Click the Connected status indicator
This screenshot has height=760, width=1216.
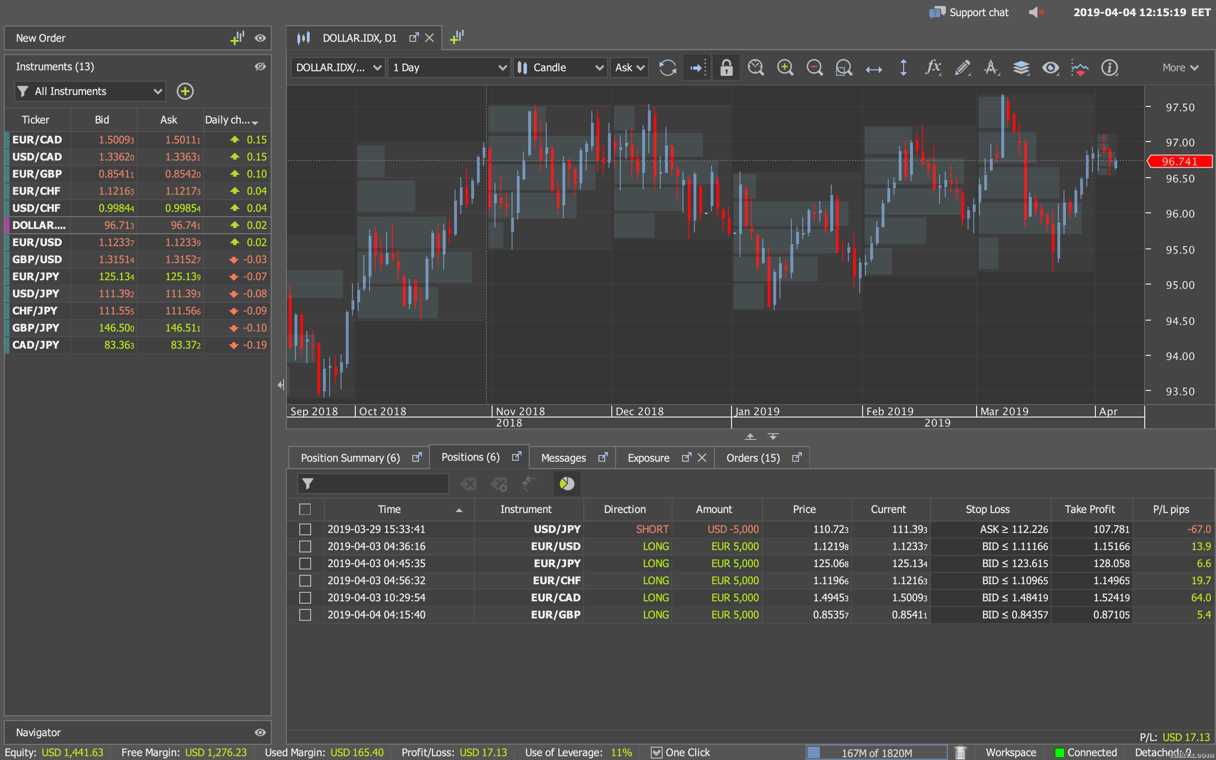pos(1085,752)
